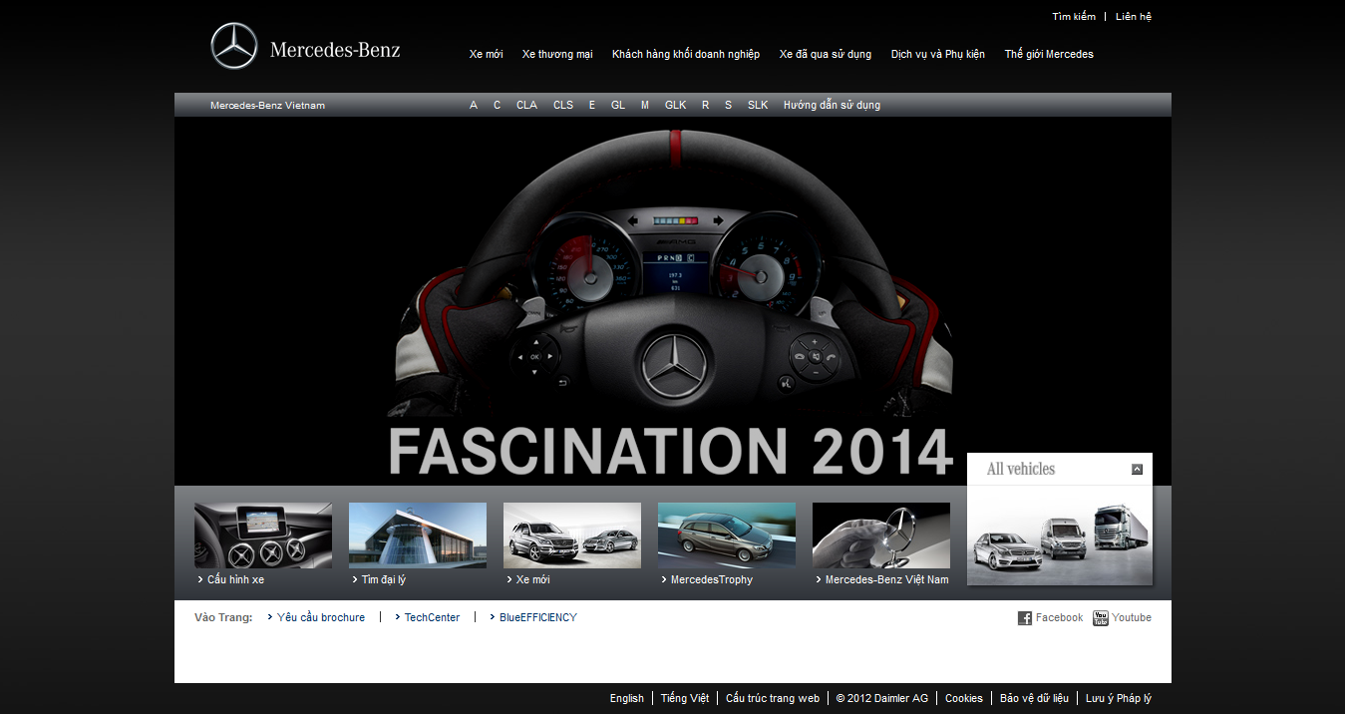Open the Xe mới main menu
The width and height of the screenshot is (1345, 714).
tap(486, 54)
